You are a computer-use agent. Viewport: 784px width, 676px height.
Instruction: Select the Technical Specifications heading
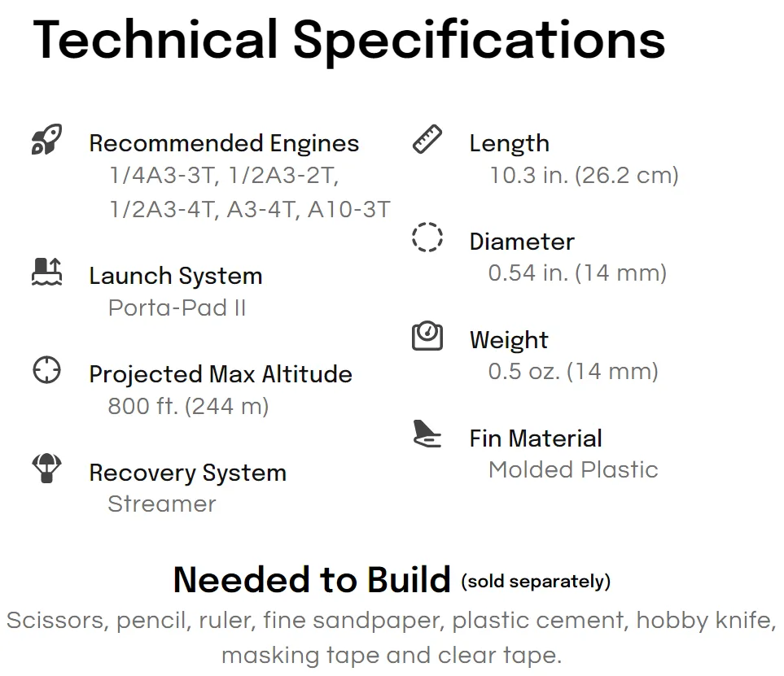pyautogui.click(x=349, y=40)
